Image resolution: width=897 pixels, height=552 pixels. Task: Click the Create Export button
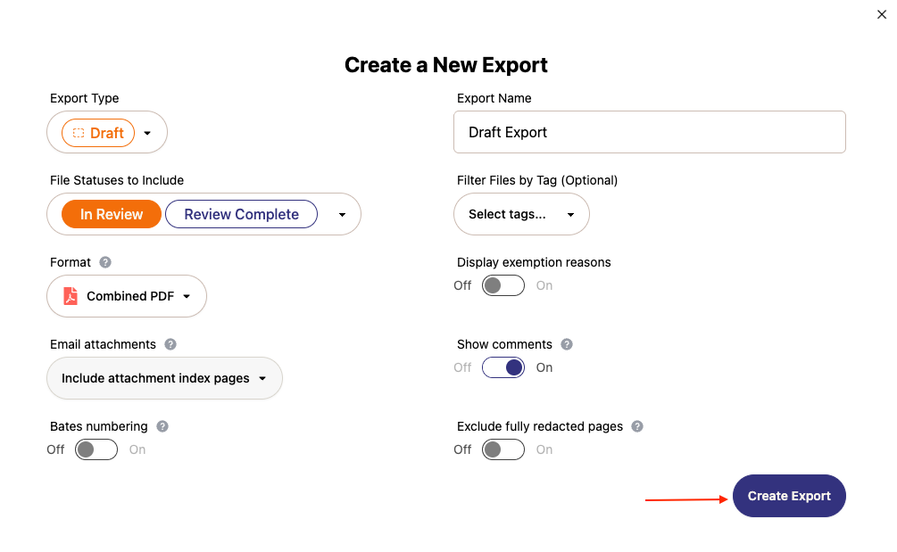[x=789, y=496]
